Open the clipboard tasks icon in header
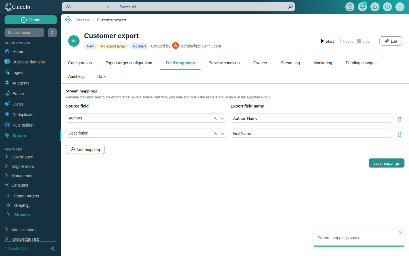 tap(350, 7)
